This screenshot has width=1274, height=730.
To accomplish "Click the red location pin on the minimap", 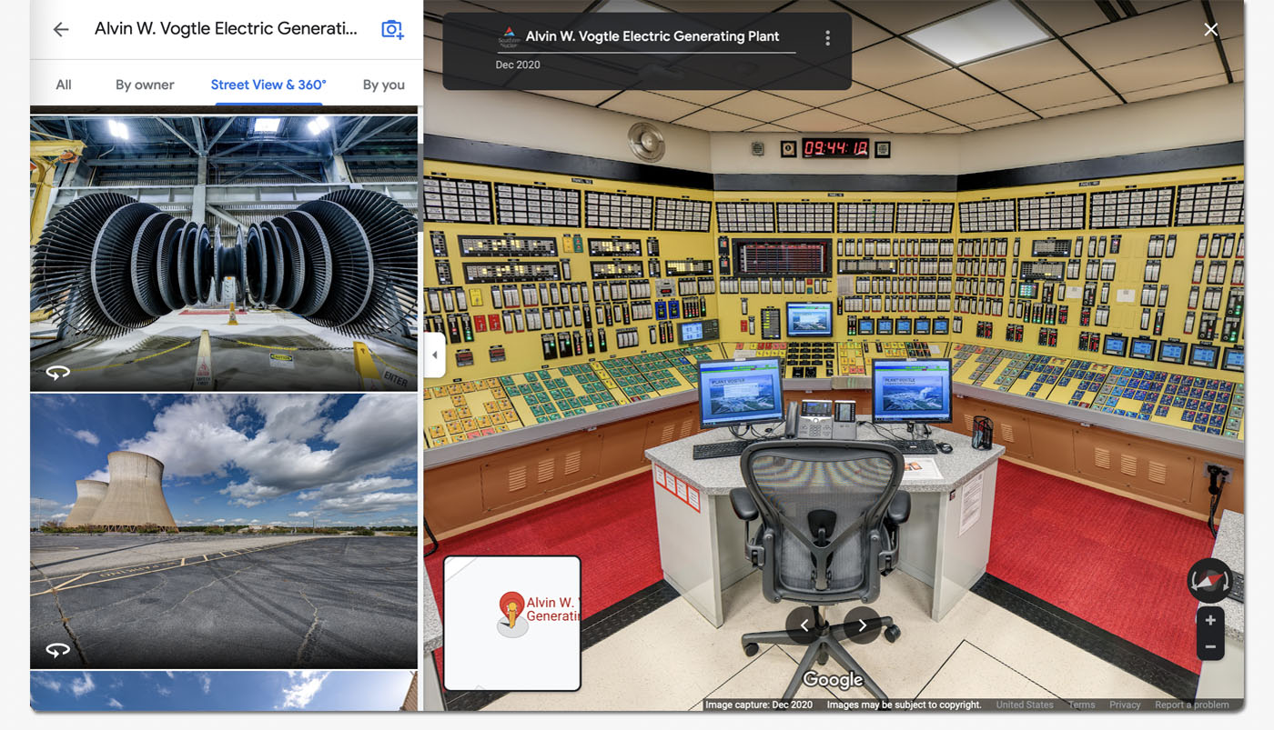I will tap(511, 607).
